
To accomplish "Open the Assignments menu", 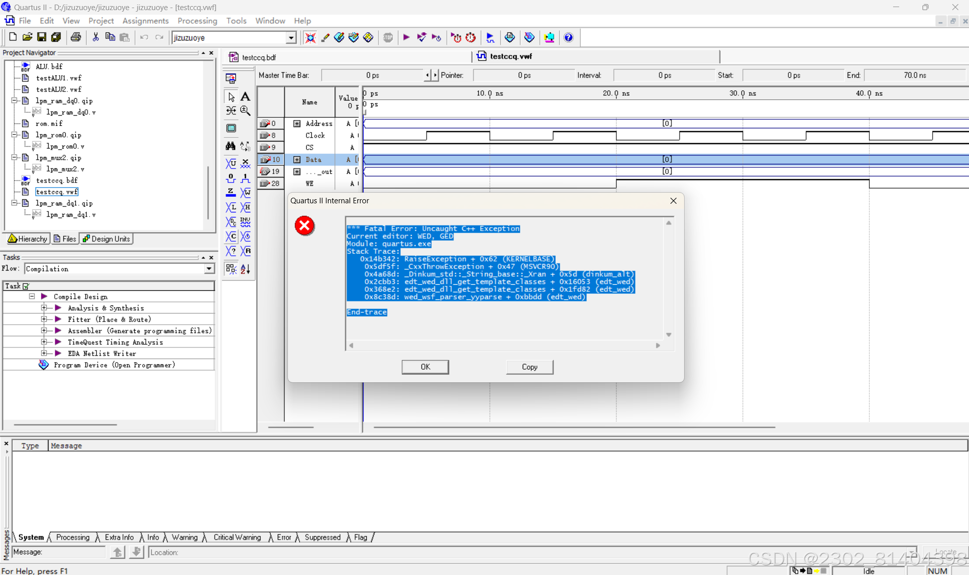I will (x=145, y=21).
